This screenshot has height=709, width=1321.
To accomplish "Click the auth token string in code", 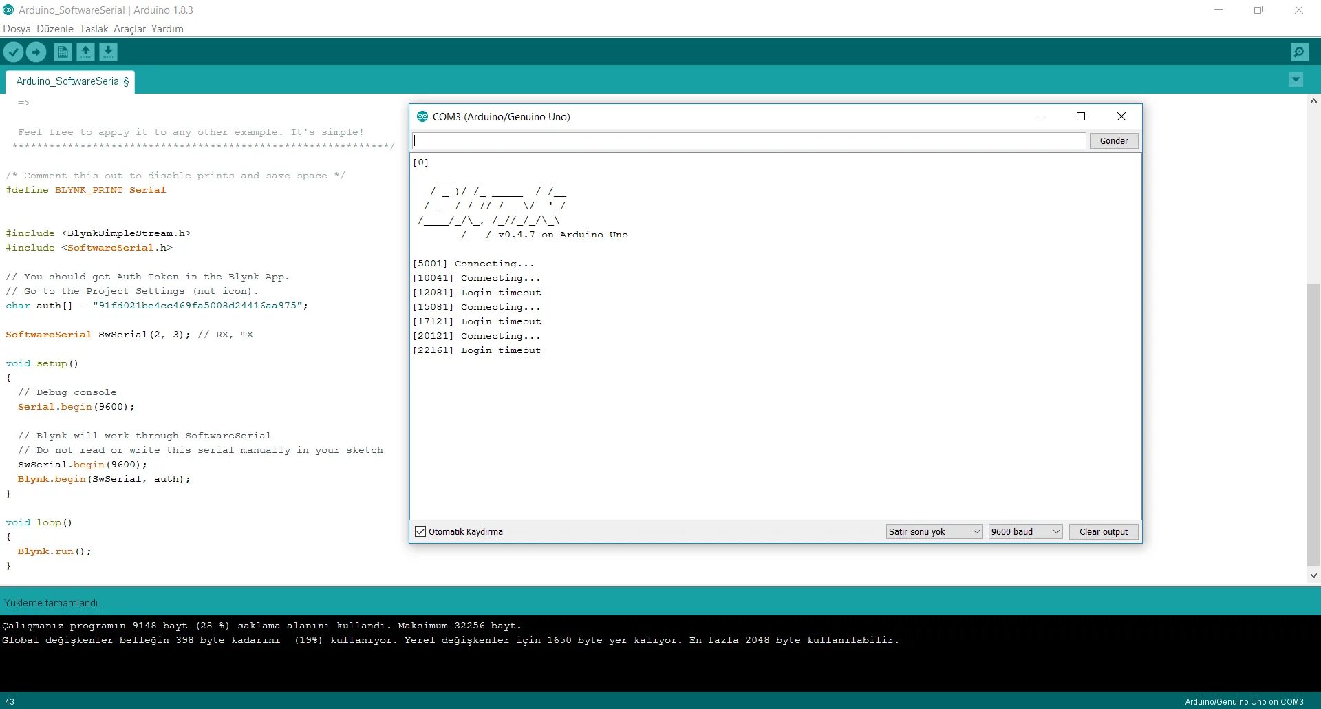I will 197,306.
